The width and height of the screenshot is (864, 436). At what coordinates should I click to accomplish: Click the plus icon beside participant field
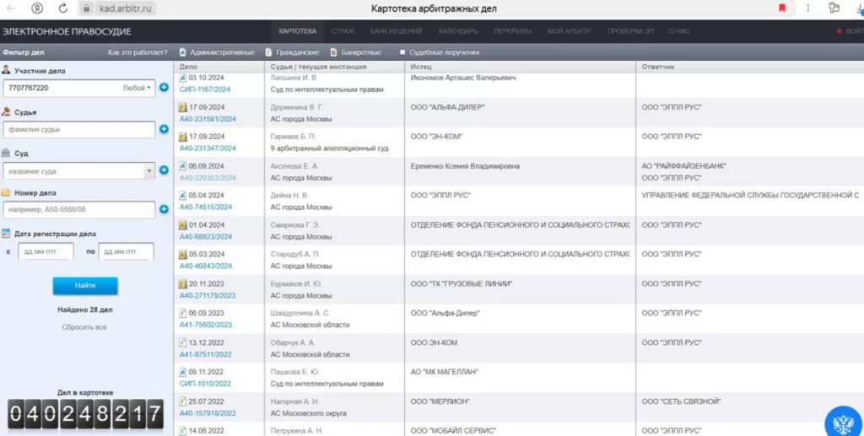[164, 88]
